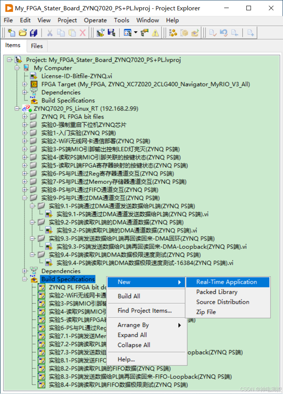
Task: Select Find Project Items... in context menu
Action: pos(146,311)
